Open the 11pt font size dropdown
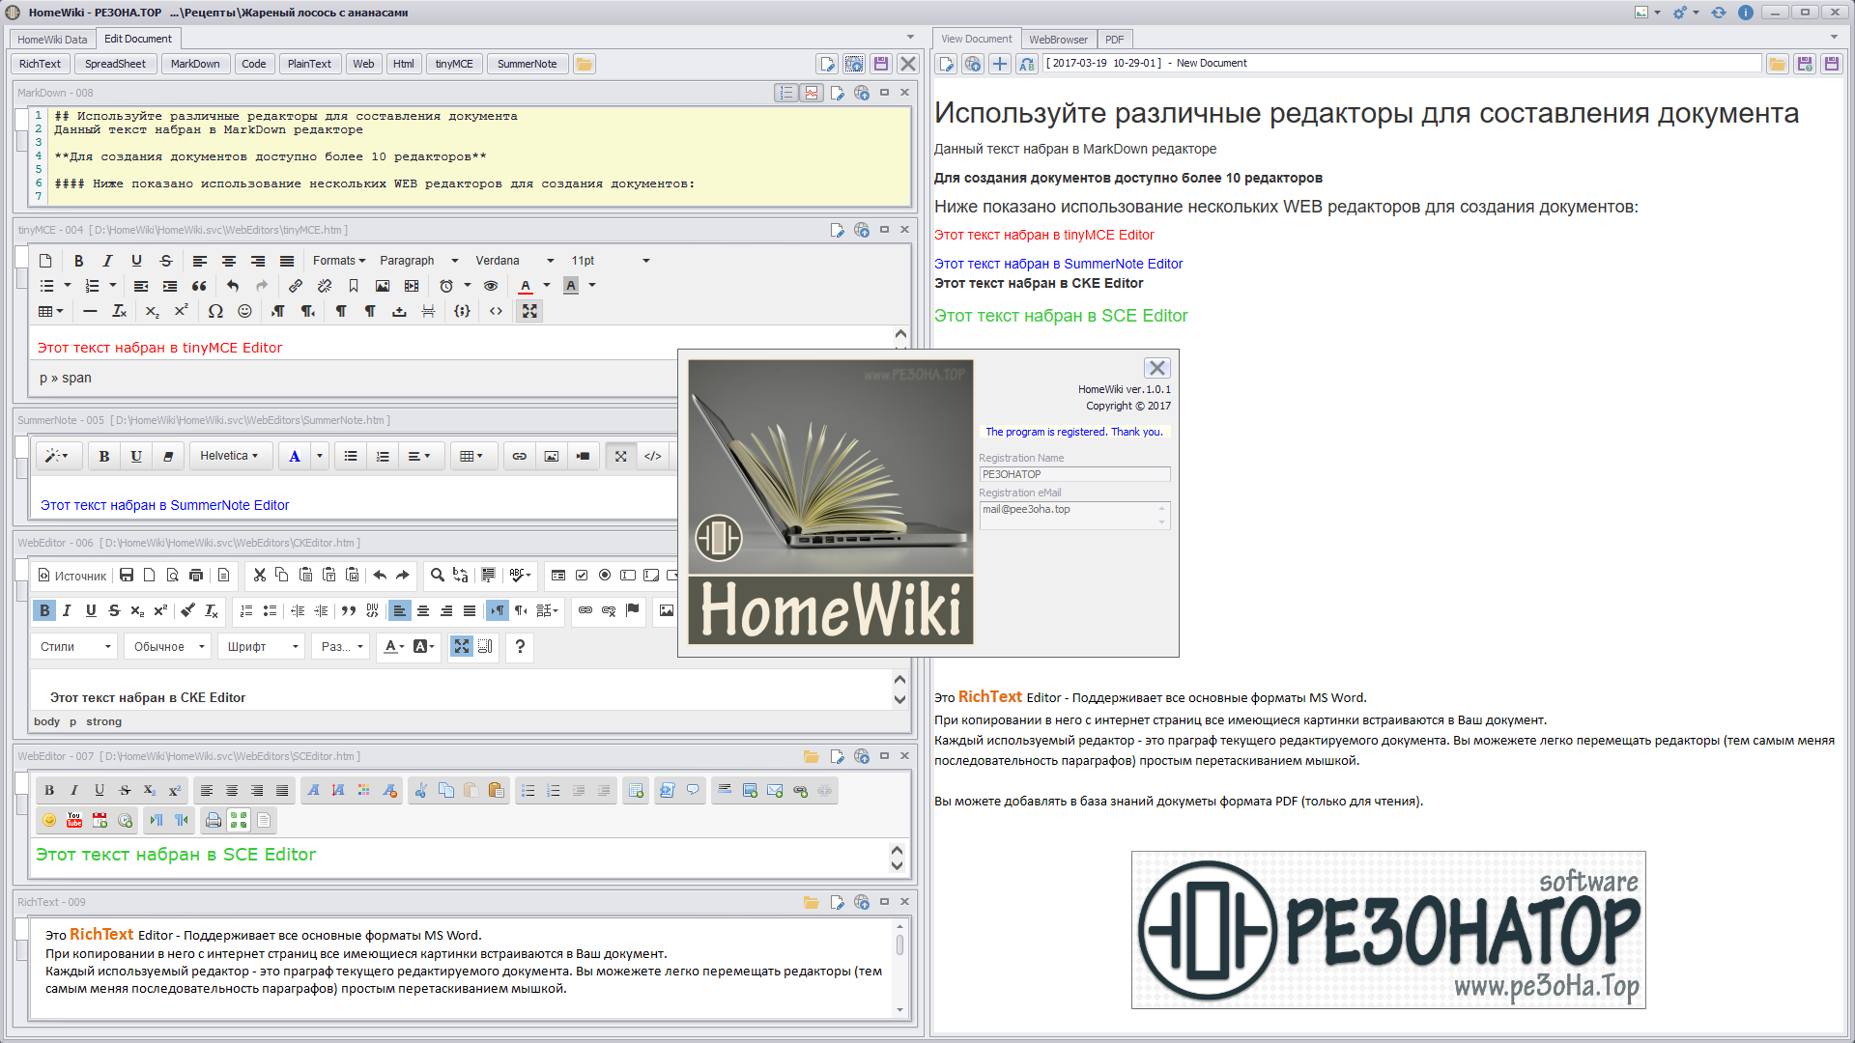This screenshot has height=1043, width=1855. coord(611,261)
